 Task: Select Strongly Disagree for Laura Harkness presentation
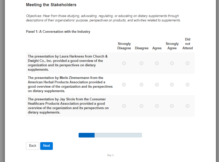[x=124, y=63]
